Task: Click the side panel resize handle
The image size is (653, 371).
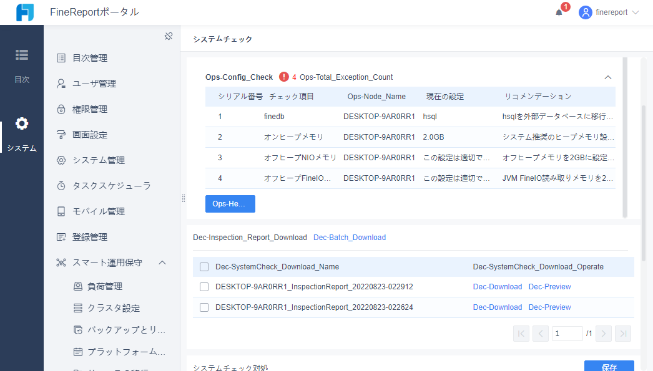Action: 184,198
